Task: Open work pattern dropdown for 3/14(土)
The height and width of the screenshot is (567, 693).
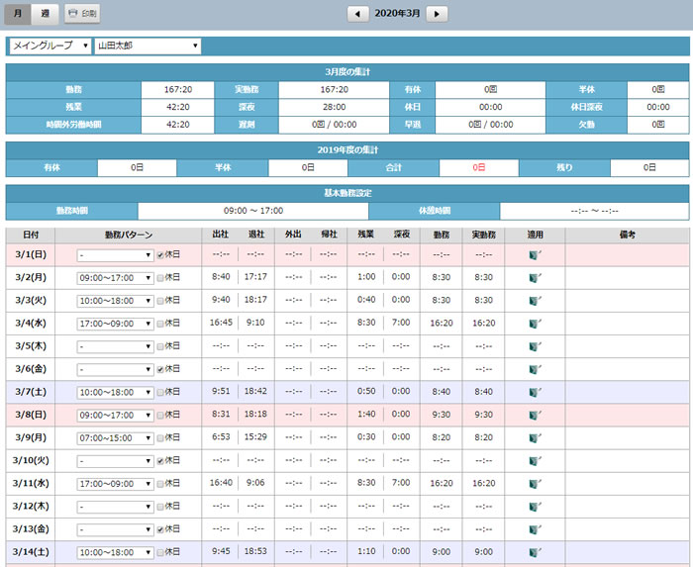Action: pos(115,552)
